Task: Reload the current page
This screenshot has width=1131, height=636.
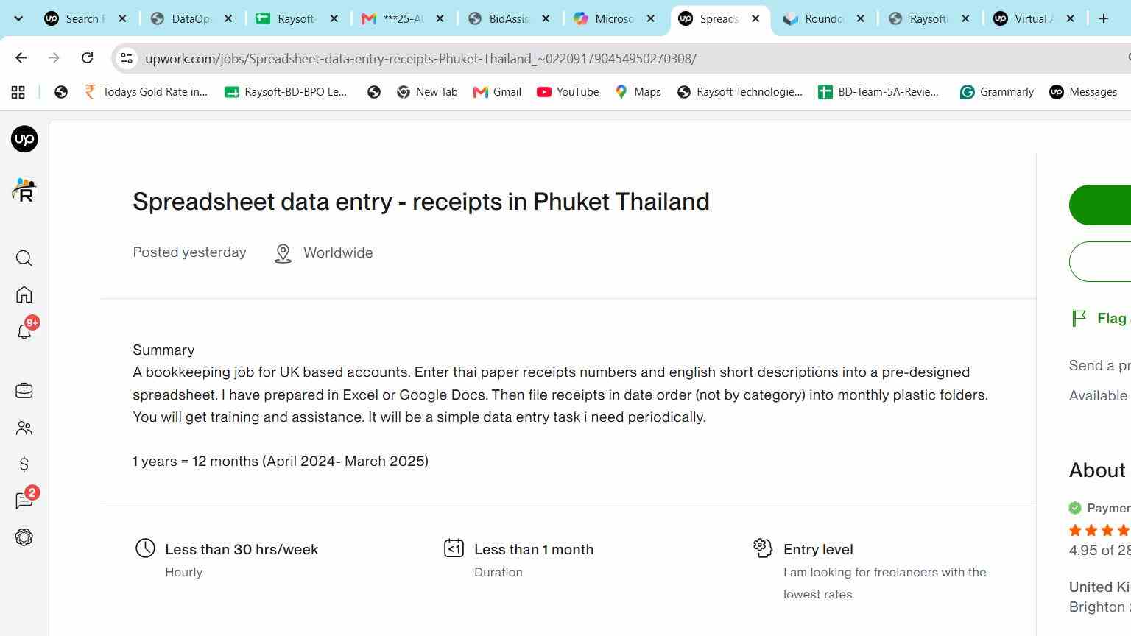Action: (x=87, y=58)
